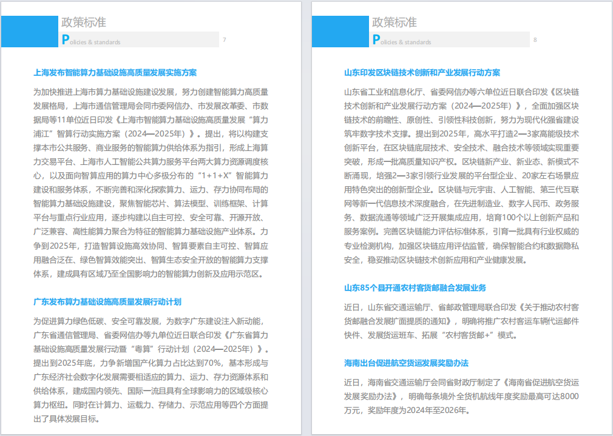Click heading 海南出台促进航空货运发展奖励办法
The height and width of the screenshot is (436, 613).
click(406, 363)
